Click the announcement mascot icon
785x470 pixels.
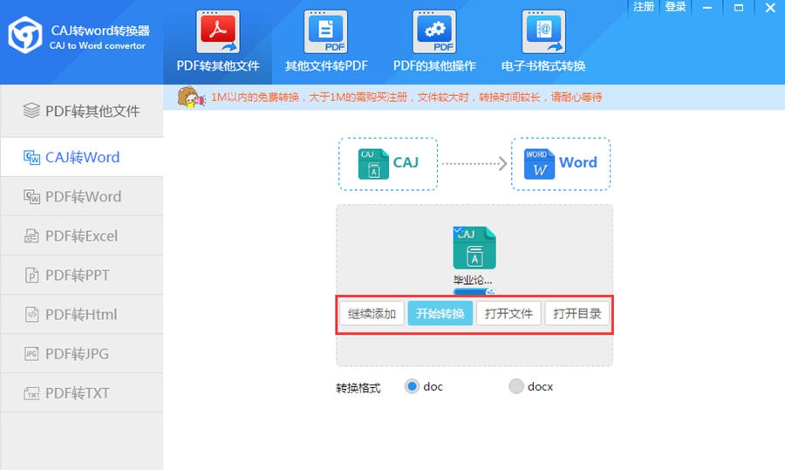(191, 97)
